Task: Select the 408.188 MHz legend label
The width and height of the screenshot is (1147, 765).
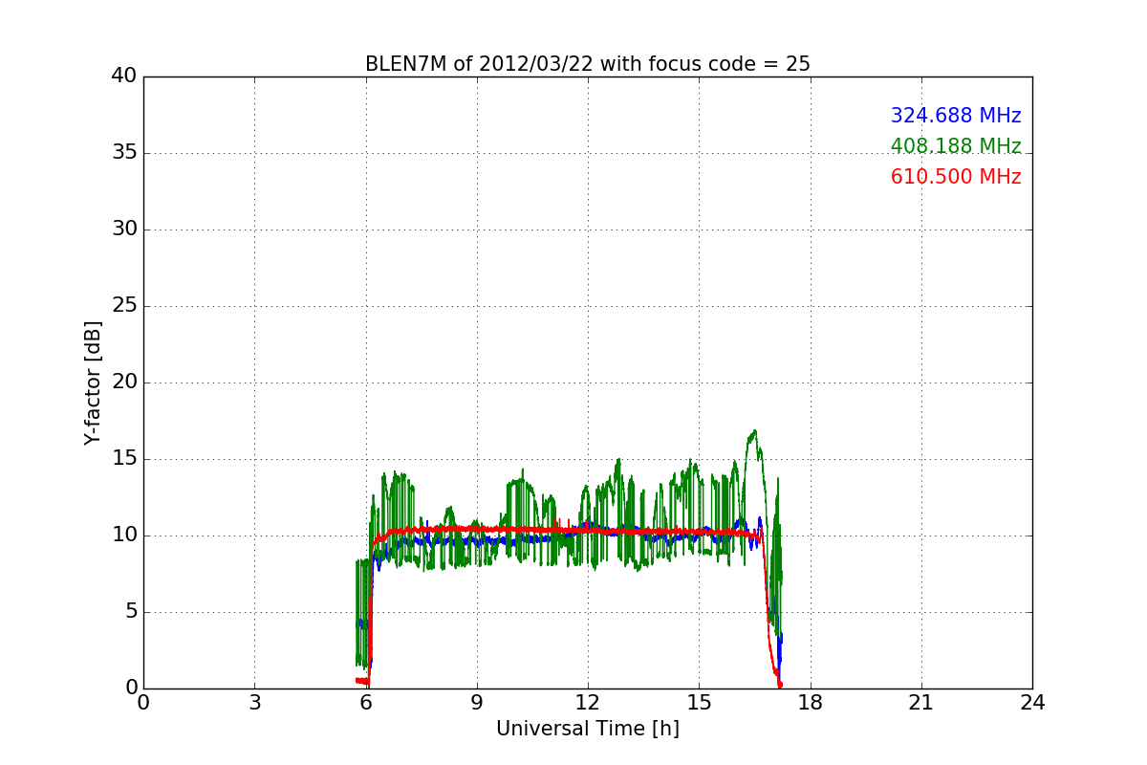Action: click(x=956, y=146)
